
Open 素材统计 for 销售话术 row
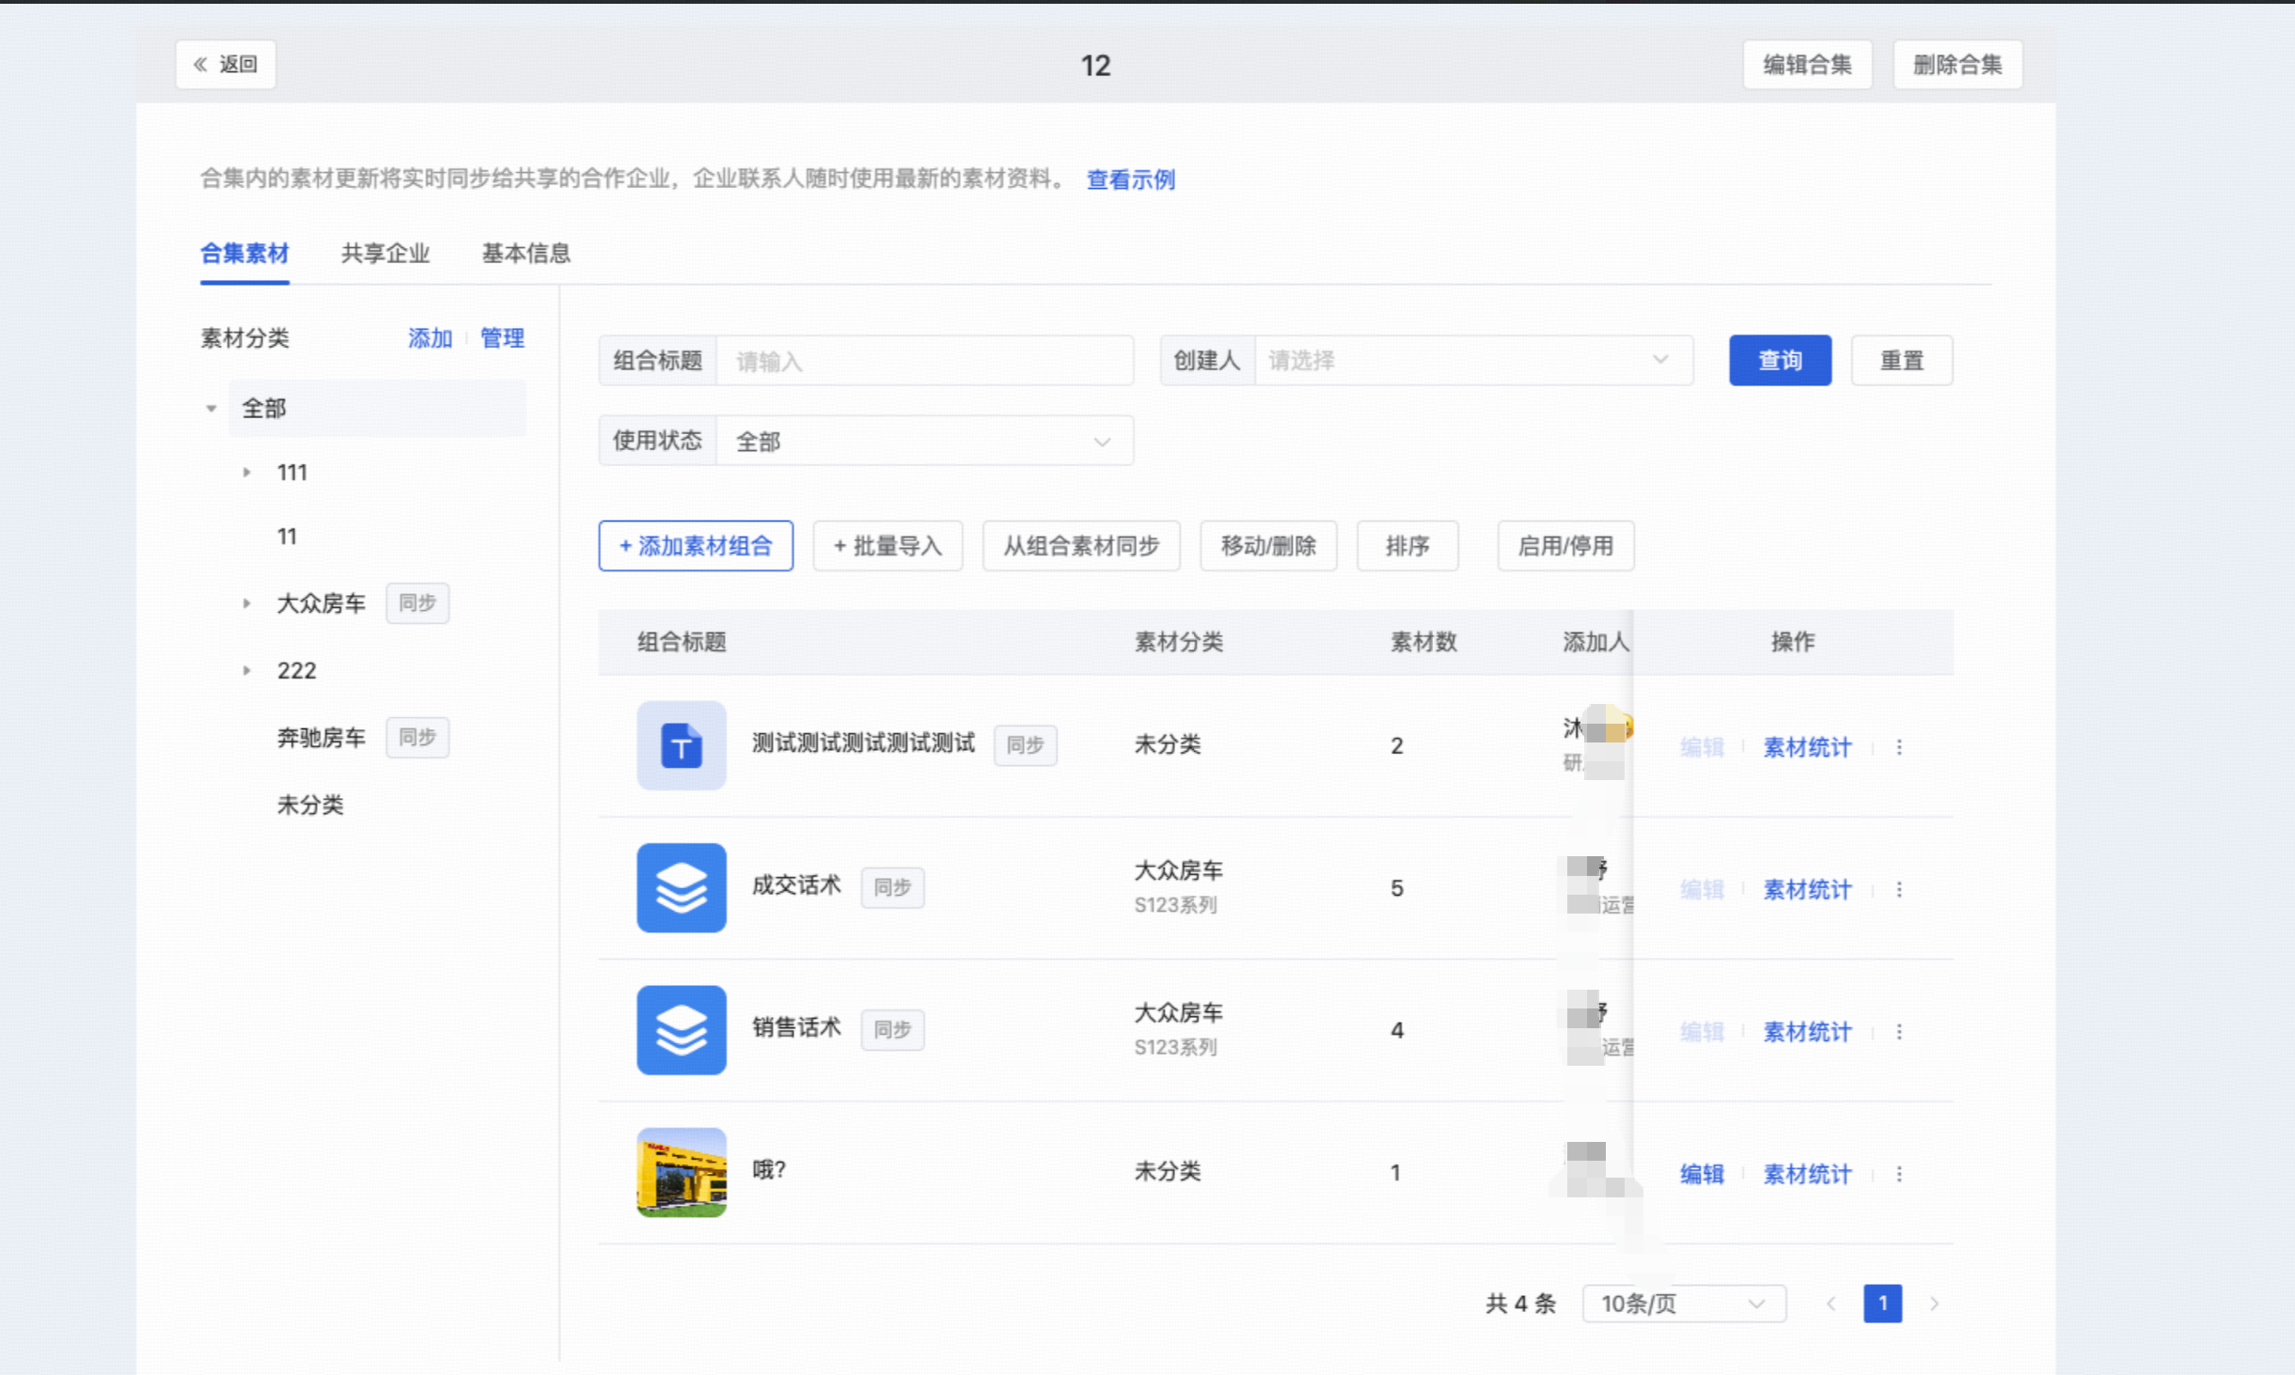(1807, 1032)
